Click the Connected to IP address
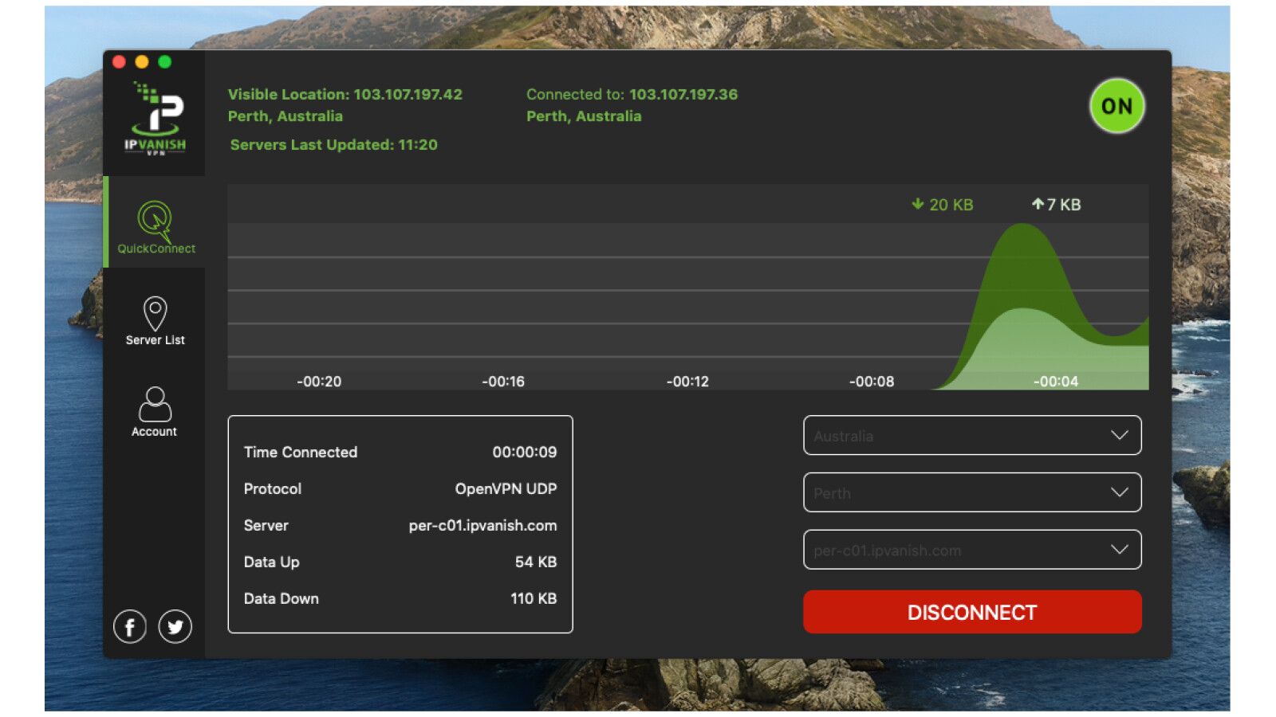1276x717 pixels. [x=683, y=94]
